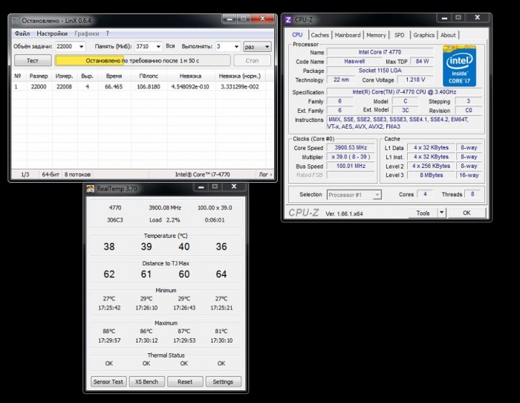Click the 8 потоков status bar entry
This screenshot has width=520, height=403.
tap(77, 174)
